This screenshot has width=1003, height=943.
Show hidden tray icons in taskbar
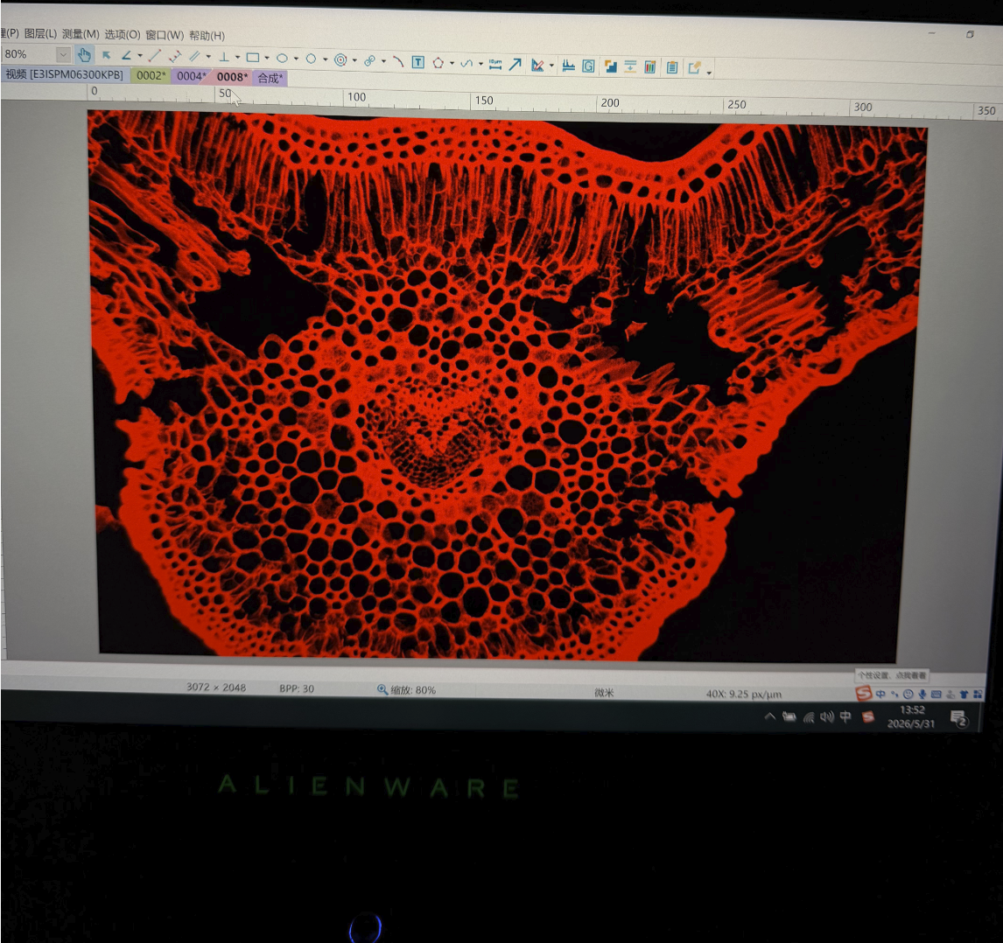[x=770, y=716]
